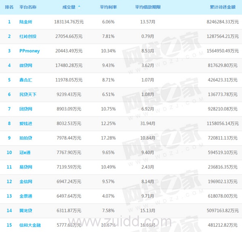Image resolution: width=242 pixels, height=232 pixels.
Task: Open the 金信网 platform link
Action: pos(26,182)
